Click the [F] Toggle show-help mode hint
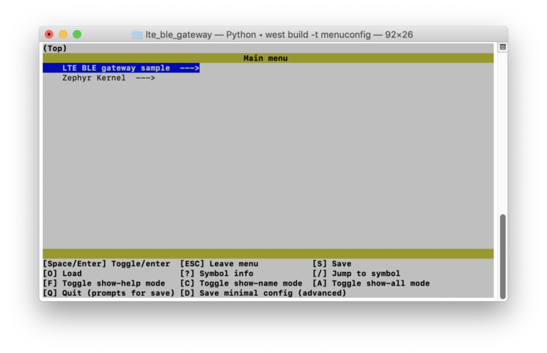 pyautogui.click(x=103, y=283)
